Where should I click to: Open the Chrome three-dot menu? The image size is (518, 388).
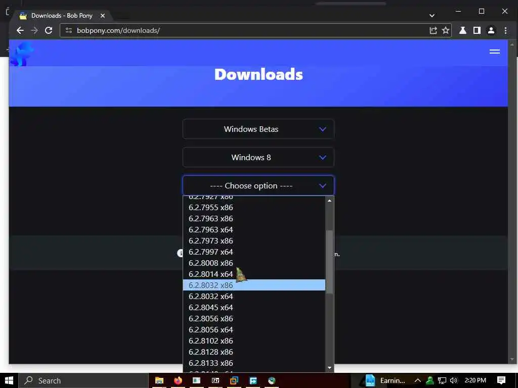[x=505, y=30]
